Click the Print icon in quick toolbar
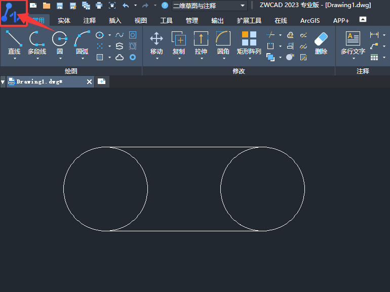This screenshot has width=390, height=292. coord(99,6)
